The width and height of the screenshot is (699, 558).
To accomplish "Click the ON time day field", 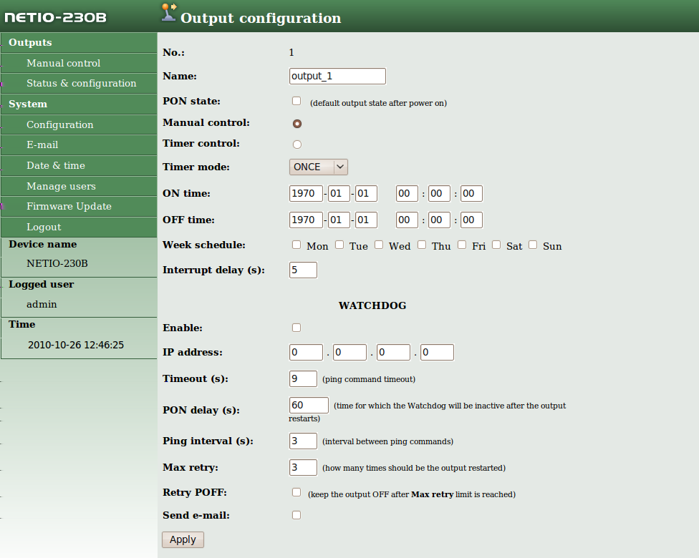I will coord(366,193).
